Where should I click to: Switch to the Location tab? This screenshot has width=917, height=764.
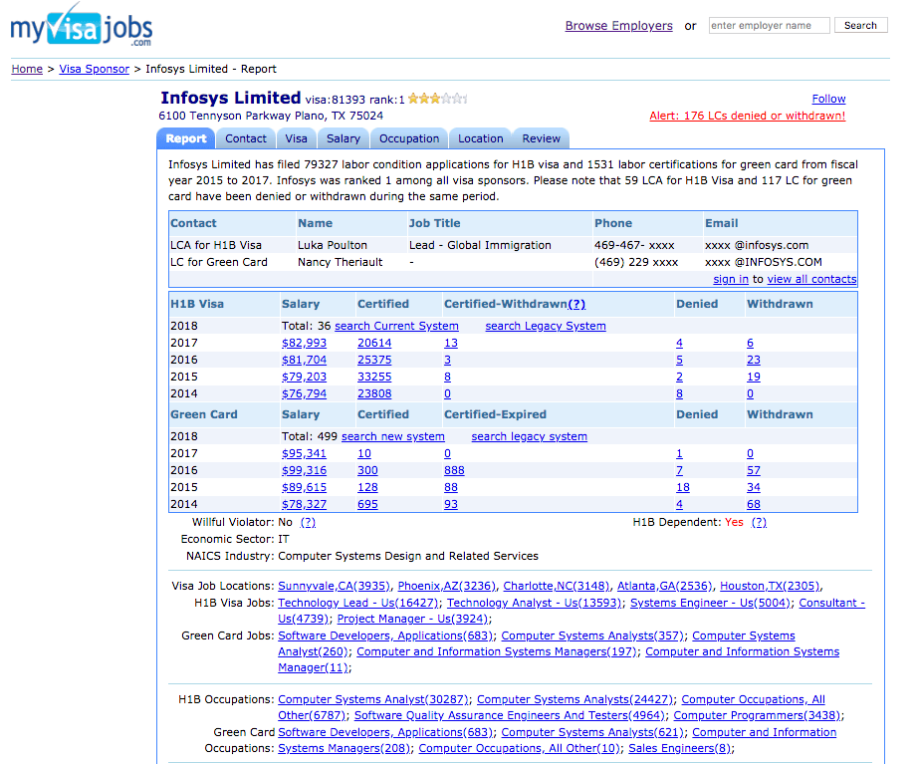click(x=481, y=138)
